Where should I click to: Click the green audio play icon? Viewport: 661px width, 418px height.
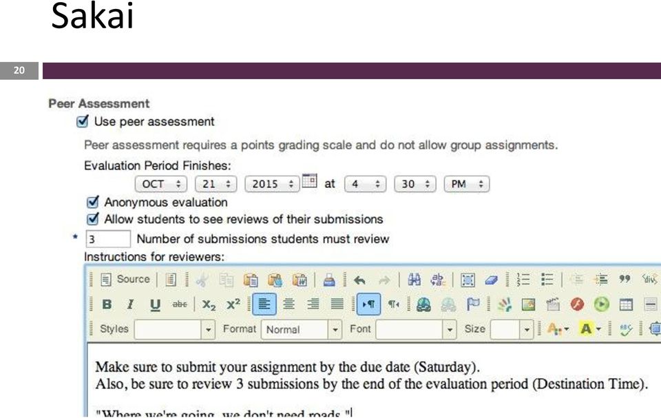coord(602,304)
